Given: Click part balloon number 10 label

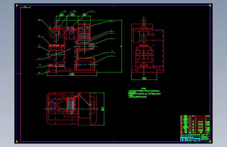Looking at the screenshot, I should pyautogui.click(x=40, y=20).
